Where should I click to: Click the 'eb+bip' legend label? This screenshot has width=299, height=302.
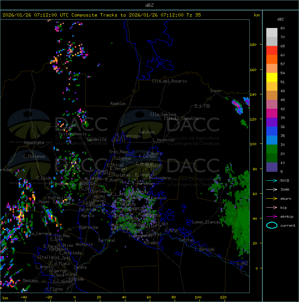pyautogui.click(x=287, y=217)
